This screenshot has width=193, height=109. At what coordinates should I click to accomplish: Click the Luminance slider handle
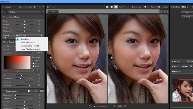[x=22, y=82]
